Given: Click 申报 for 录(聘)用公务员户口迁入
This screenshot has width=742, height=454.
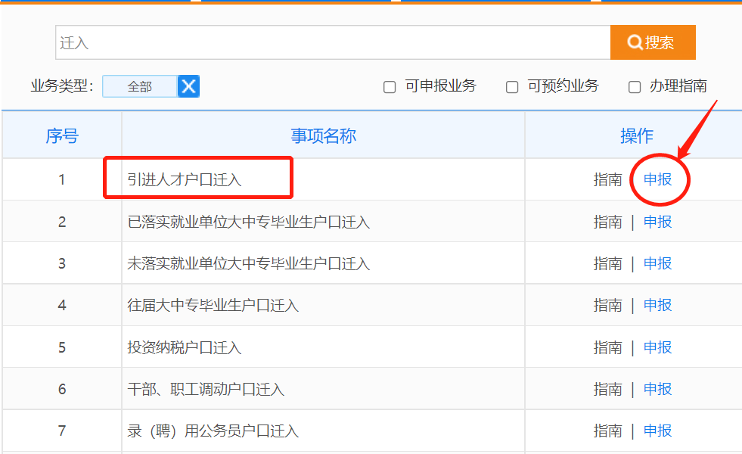Looking at the screenshot, I should coord(657,431).
